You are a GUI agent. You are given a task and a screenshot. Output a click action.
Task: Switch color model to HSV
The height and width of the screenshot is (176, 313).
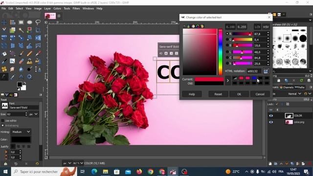tap(266, 27)
